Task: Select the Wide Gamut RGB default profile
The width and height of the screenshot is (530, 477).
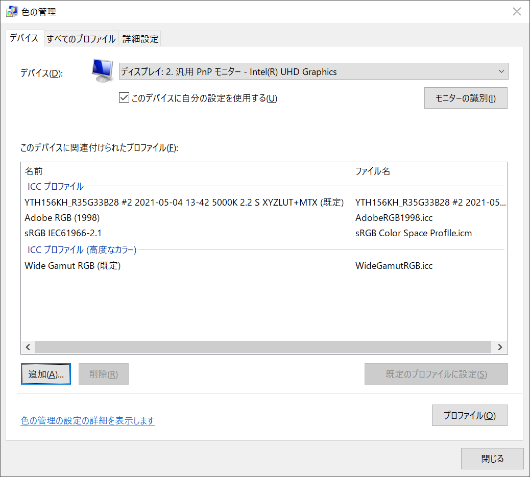Action: (x=58, y=265)
